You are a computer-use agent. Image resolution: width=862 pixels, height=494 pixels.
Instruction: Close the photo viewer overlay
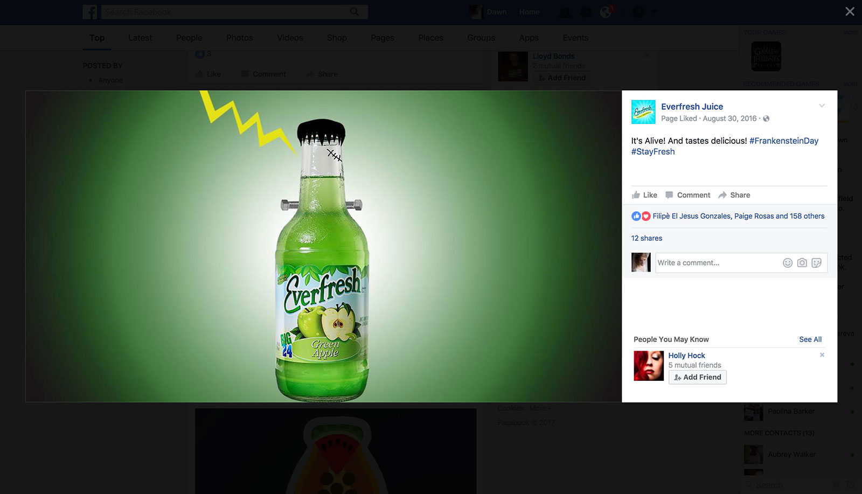point(850,11)
